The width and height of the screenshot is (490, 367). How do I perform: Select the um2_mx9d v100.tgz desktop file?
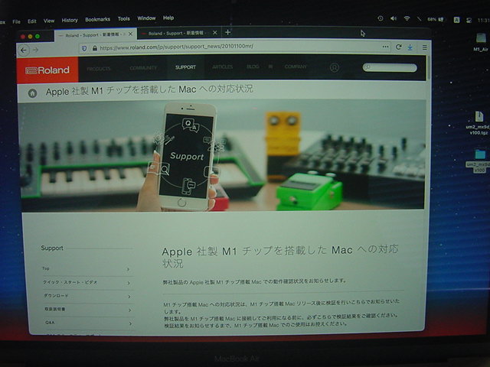(478, 123)
